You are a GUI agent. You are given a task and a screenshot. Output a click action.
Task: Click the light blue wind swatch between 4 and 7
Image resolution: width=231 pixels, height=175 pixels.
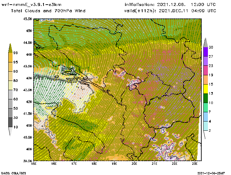(x=206, y=117)
